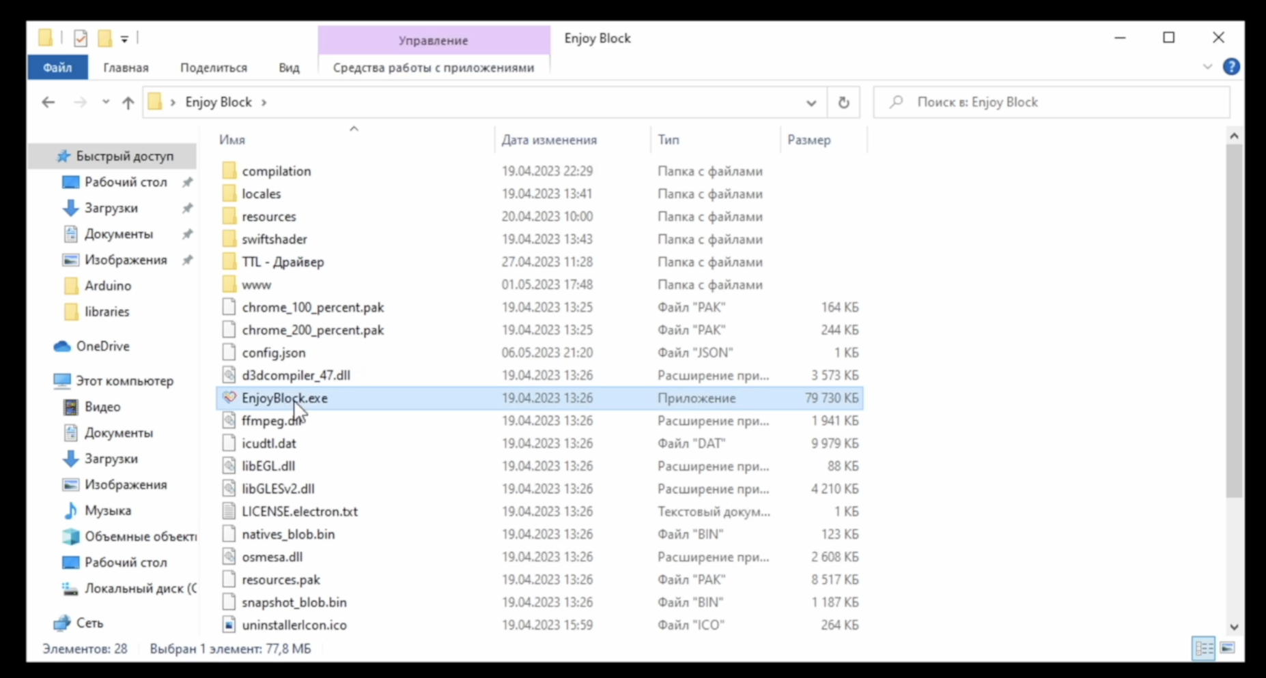
Task: Select the file snapshot_blob.bin
Action: coord(294,602)
